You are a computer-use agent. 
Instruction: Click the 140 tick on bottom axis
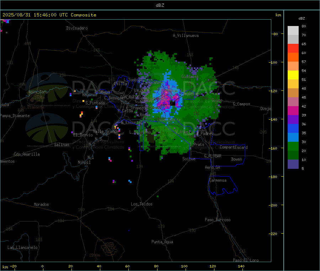241,266
